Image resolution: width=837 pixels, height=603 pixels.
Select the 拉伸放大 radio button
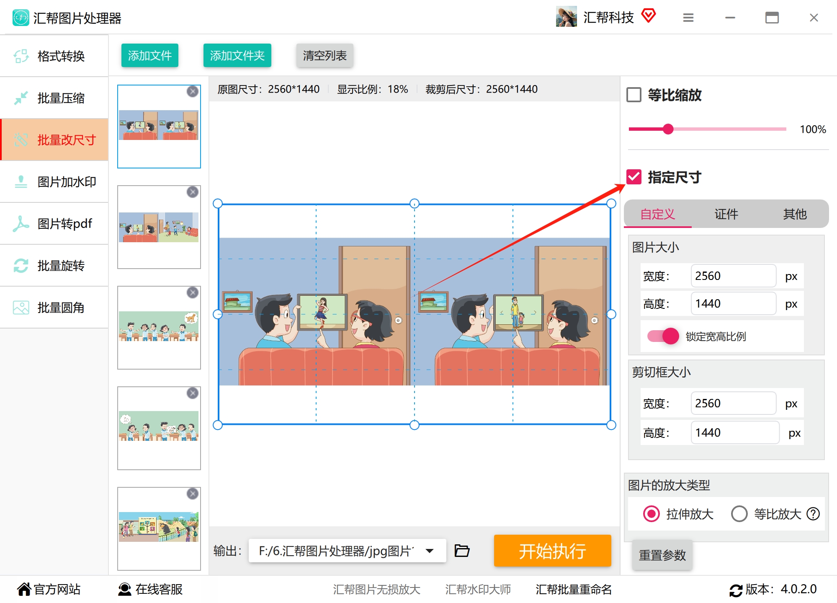pyautogui.click(x=652, y=514)
